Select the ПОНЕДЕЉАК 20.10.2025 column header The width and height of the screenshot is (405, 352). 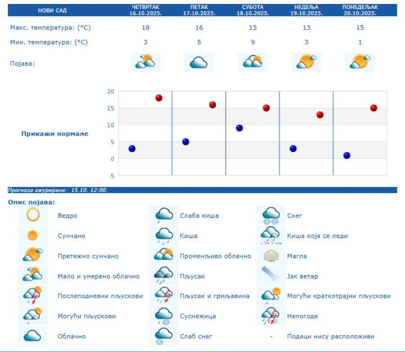(x=360, y=10)
